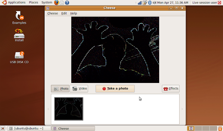Open the USB DISK CD desktop icon
Viewport: 223px width, 131px height.
pos(19,58)
